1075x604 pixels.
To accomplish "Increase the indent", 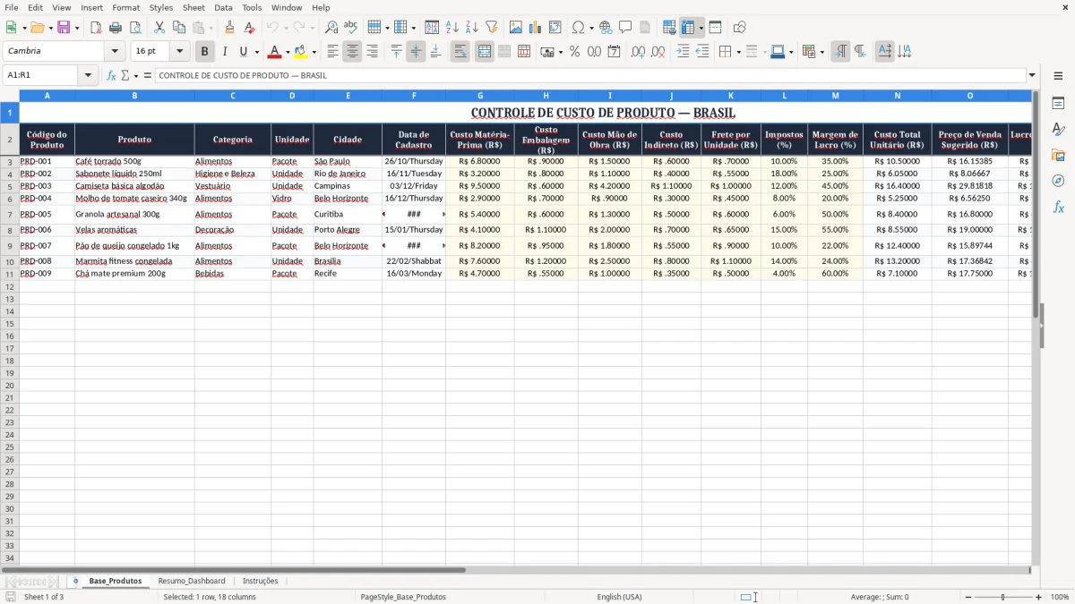I will point(683,52).
